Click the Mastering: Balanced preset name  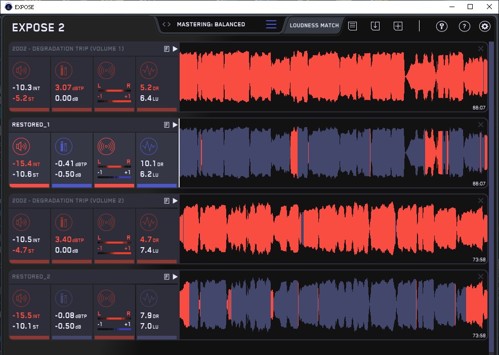(211, 24)
